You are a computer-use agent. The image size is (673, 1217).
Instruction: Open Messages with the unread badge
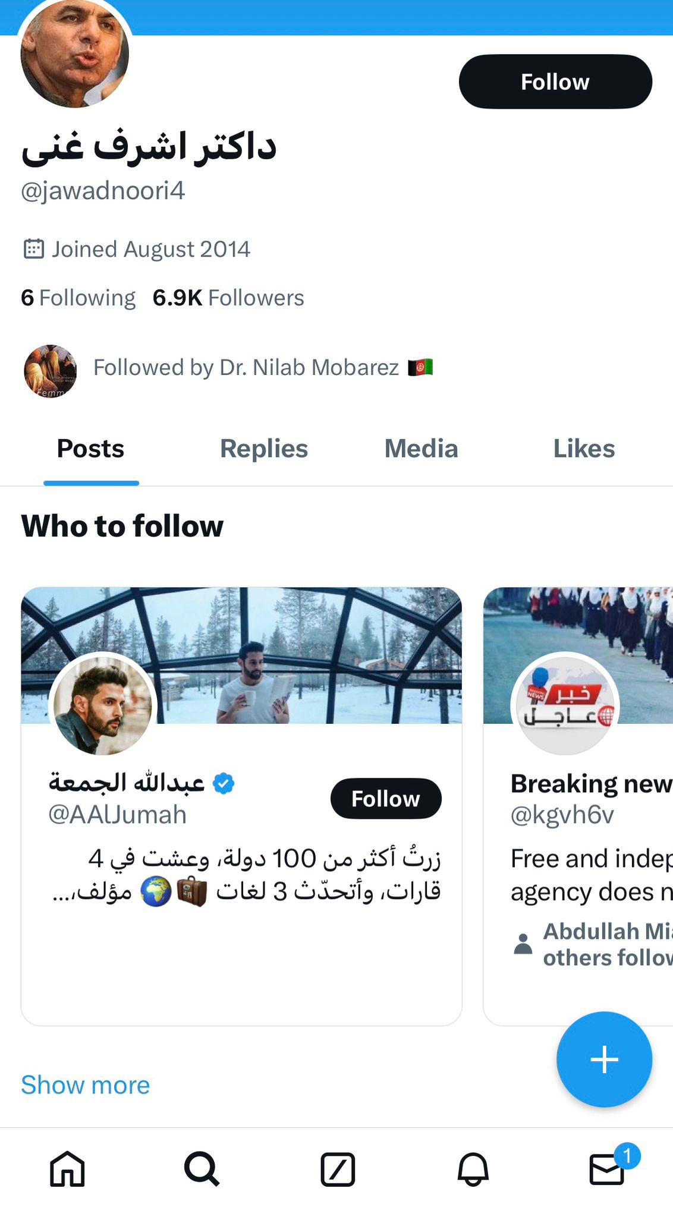coord(607,1170)
